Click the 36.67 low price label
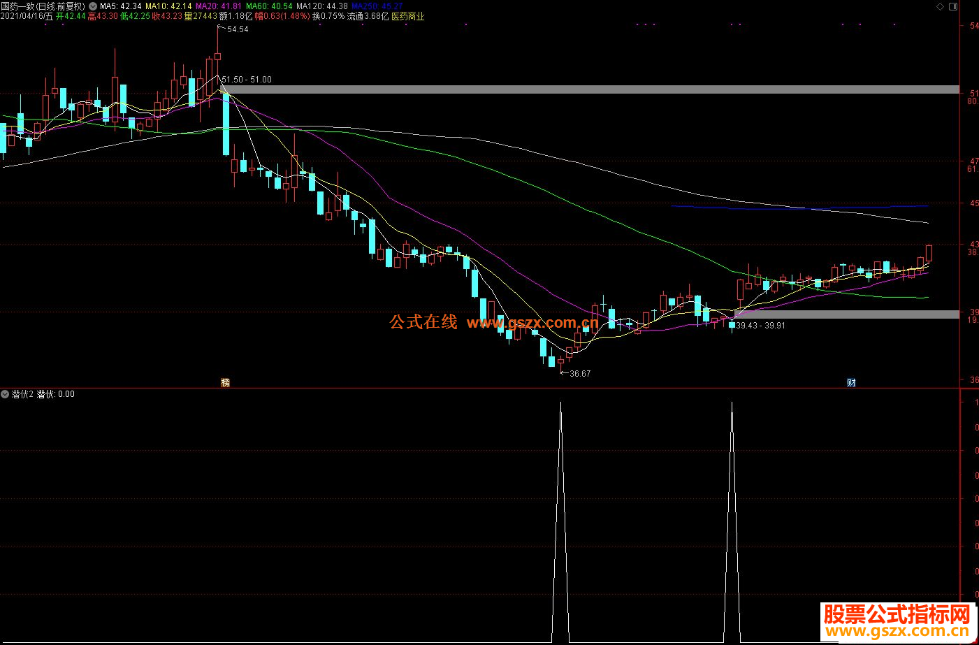This screenshot has height=645, width=979. click(x=580, y=374)
